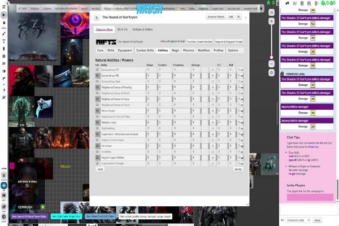Open the 'As:' speaker dropdown

(298, 220)
